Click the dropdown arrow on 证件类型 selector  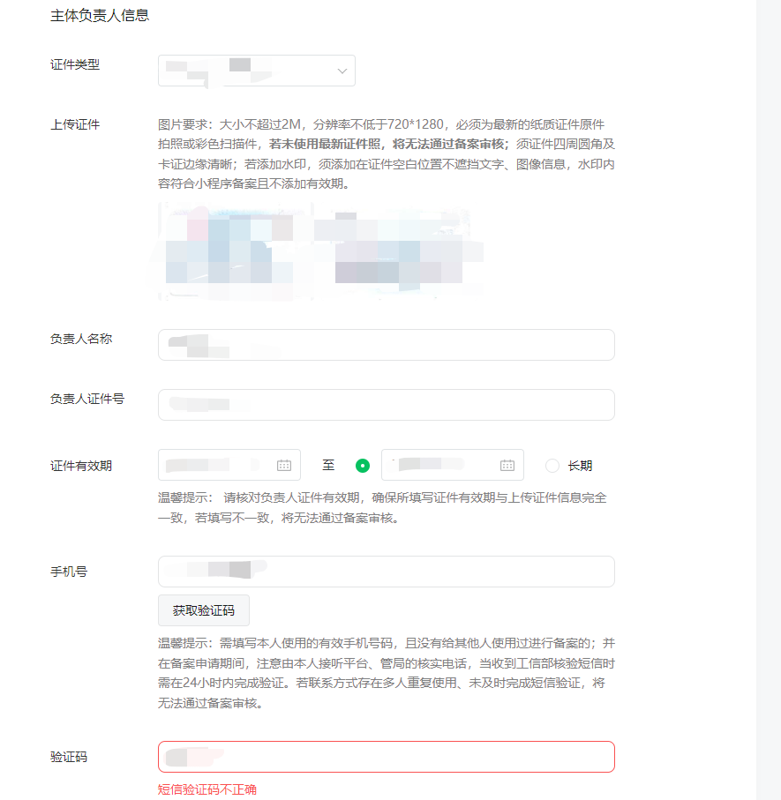(342, 71)
